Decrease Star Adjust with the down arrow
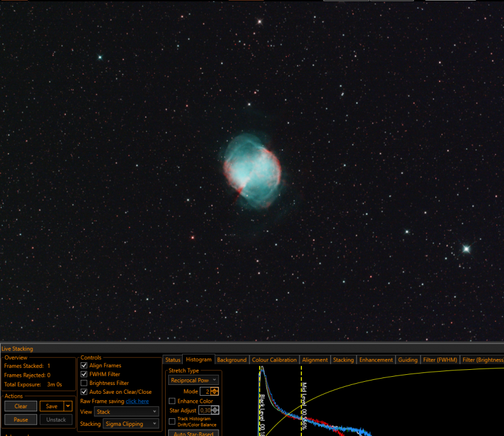 click(x=215, y=413)
